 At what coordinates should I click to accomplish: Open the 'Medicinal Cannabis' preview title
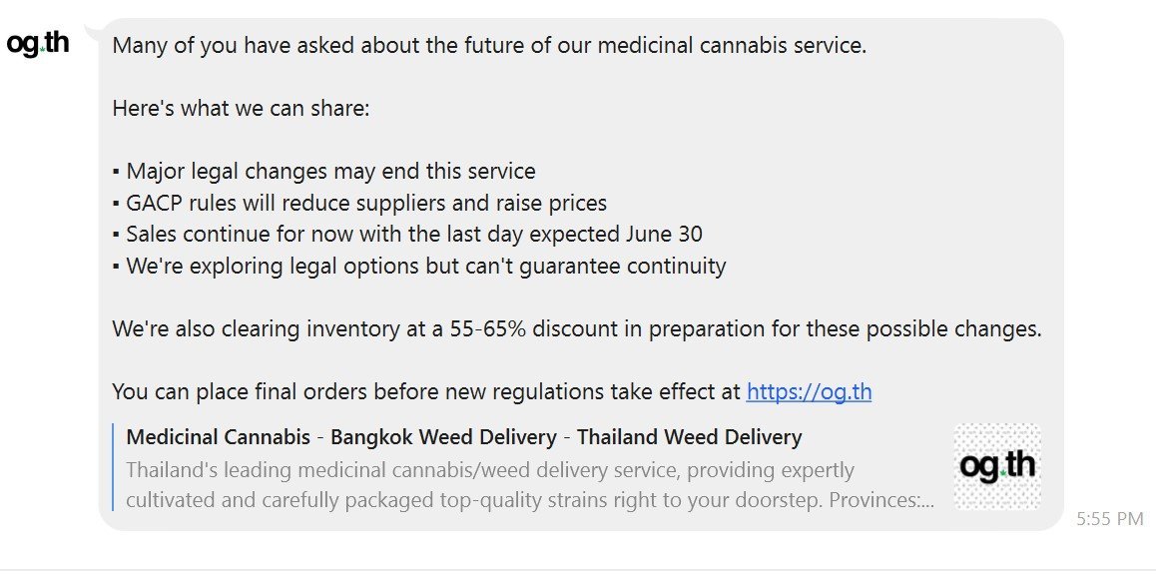(x=219, y=436)
